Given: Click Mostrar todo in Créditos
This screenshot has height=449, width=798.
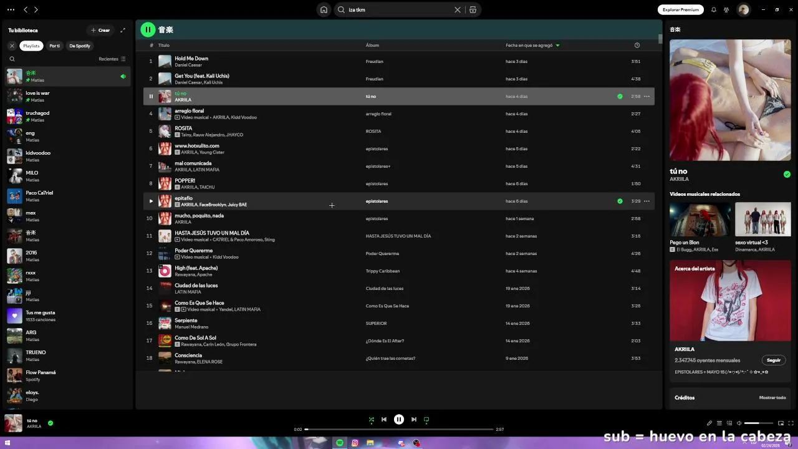Looking at the screenshot, I should (772, 397).
